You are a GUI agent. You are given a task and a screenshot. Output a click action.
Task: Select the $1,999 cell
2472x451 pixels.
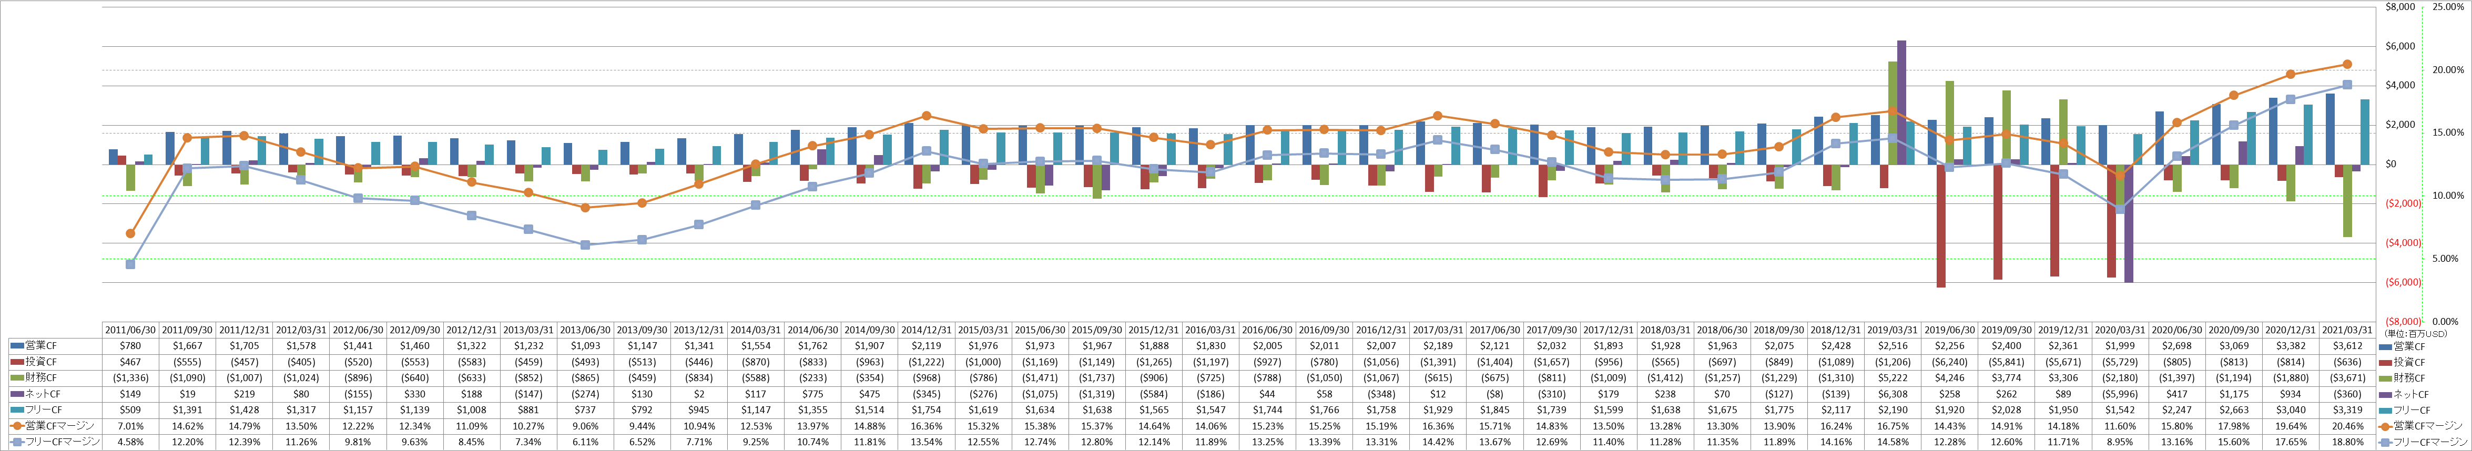2119,345
